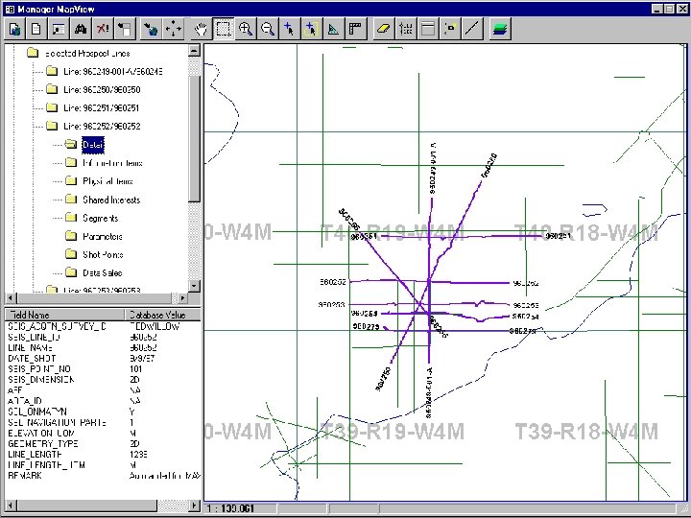Click the Database Value column header

[163, 315]
